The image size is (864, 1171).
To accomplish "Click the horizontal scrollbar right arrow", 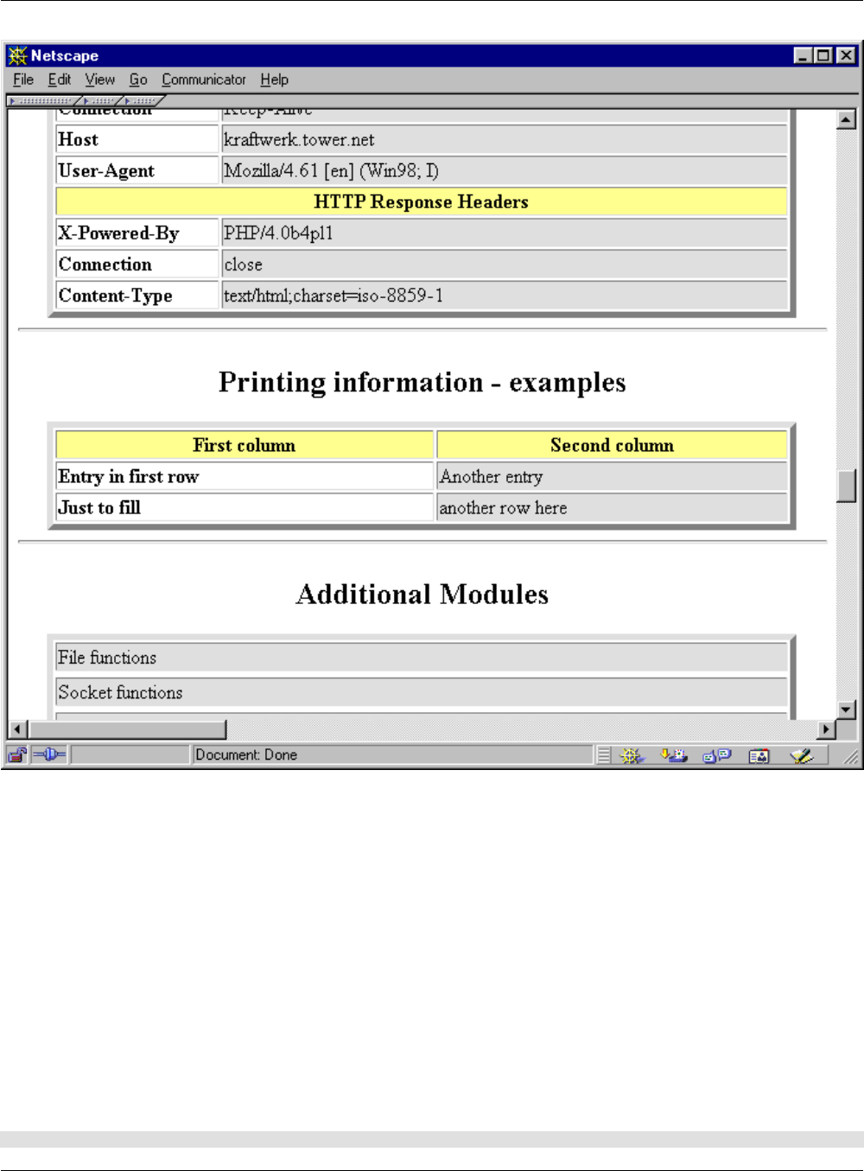I will tap(827, 729).
